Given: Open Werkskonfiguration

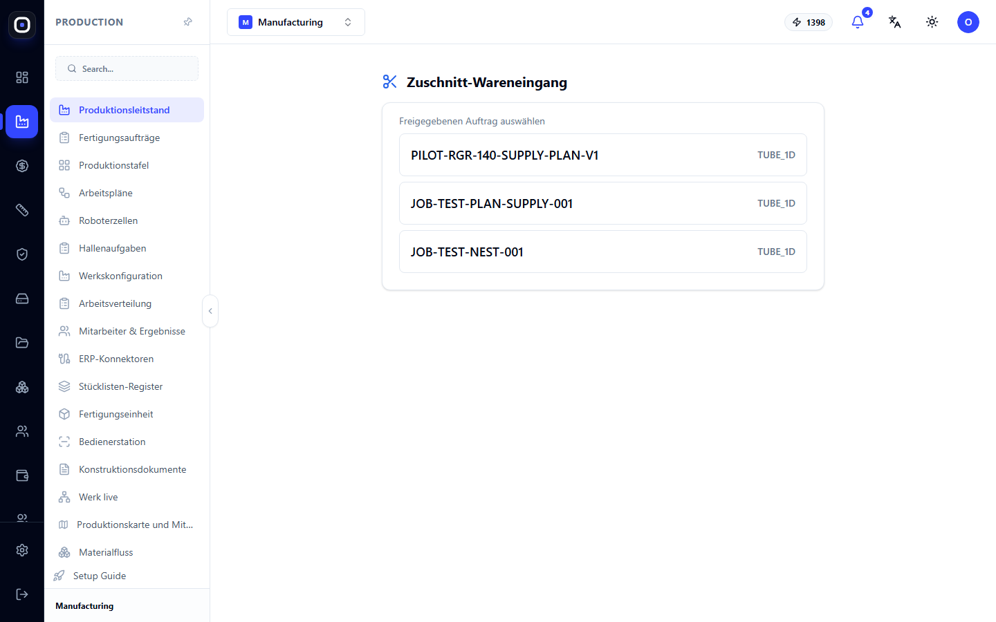Looking at the screenshot, I should tap(127, 276).
